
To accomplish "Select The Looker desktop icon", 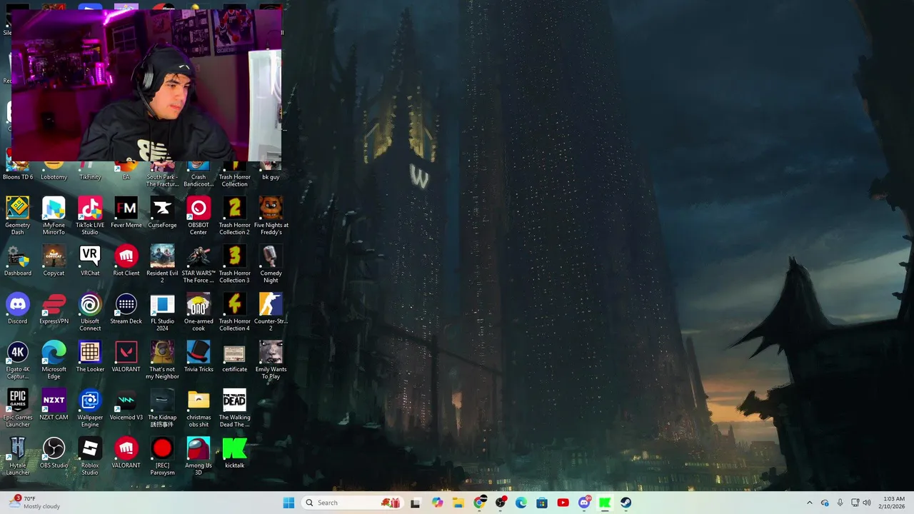I will [90, 356].
